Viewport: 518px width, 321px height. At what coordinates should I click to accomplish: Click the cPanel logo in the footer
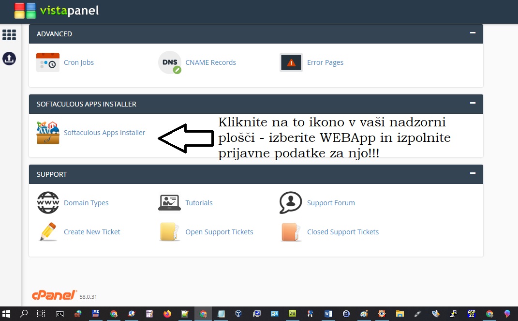(x=55, y=295)
